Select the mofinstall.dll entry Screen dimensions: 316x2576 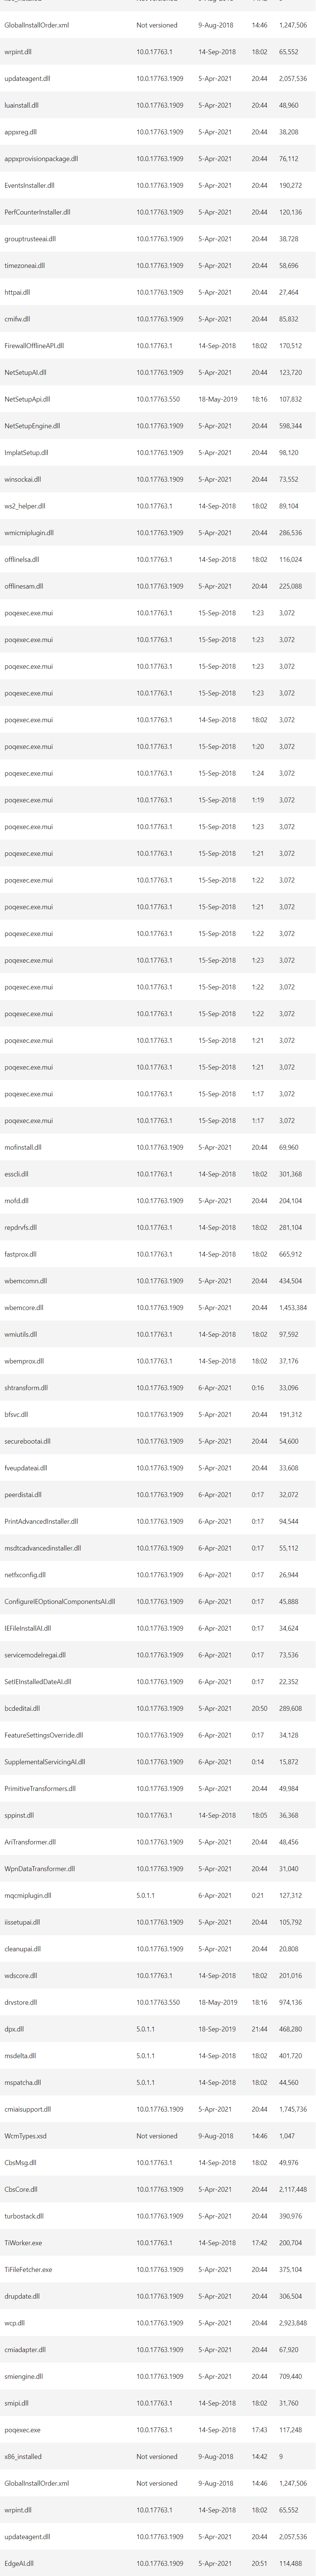[x=23, y=1147]
